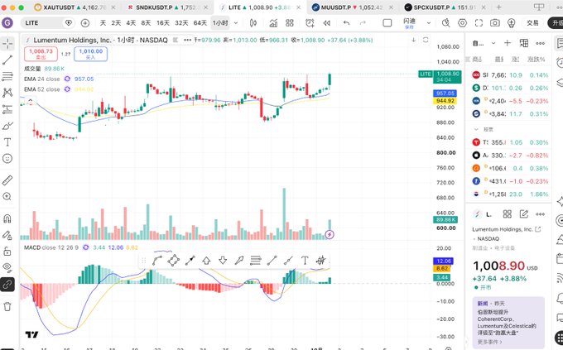Take a chart snapshot with camera icon
563x350 pixels.
pos(495,23)
